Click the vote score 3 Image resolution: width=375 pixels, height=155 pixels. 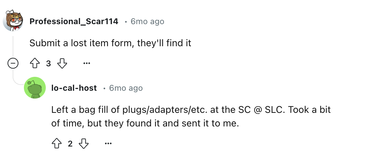pyautogui.click(x=48, y=64)
